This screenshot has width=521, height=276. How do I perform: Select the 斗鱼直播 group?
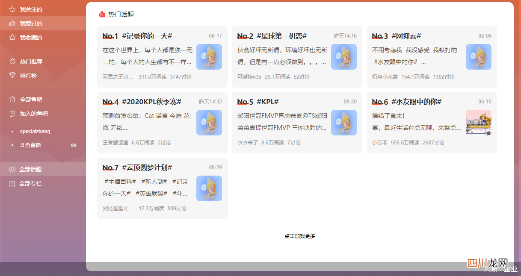(x=30, y=145)
